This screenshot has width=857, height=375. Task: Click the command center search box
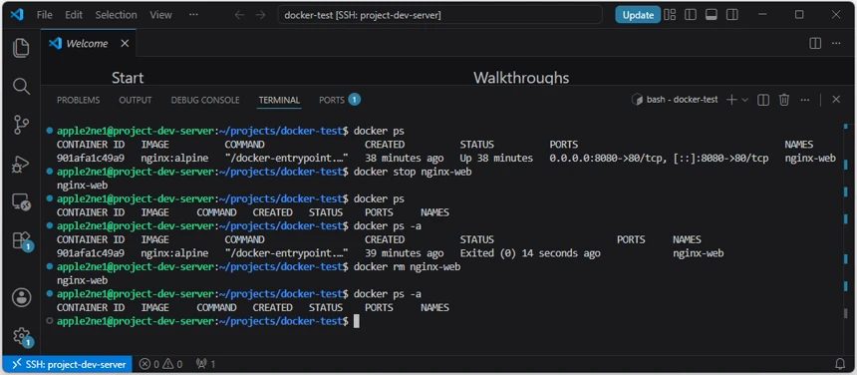440,15
